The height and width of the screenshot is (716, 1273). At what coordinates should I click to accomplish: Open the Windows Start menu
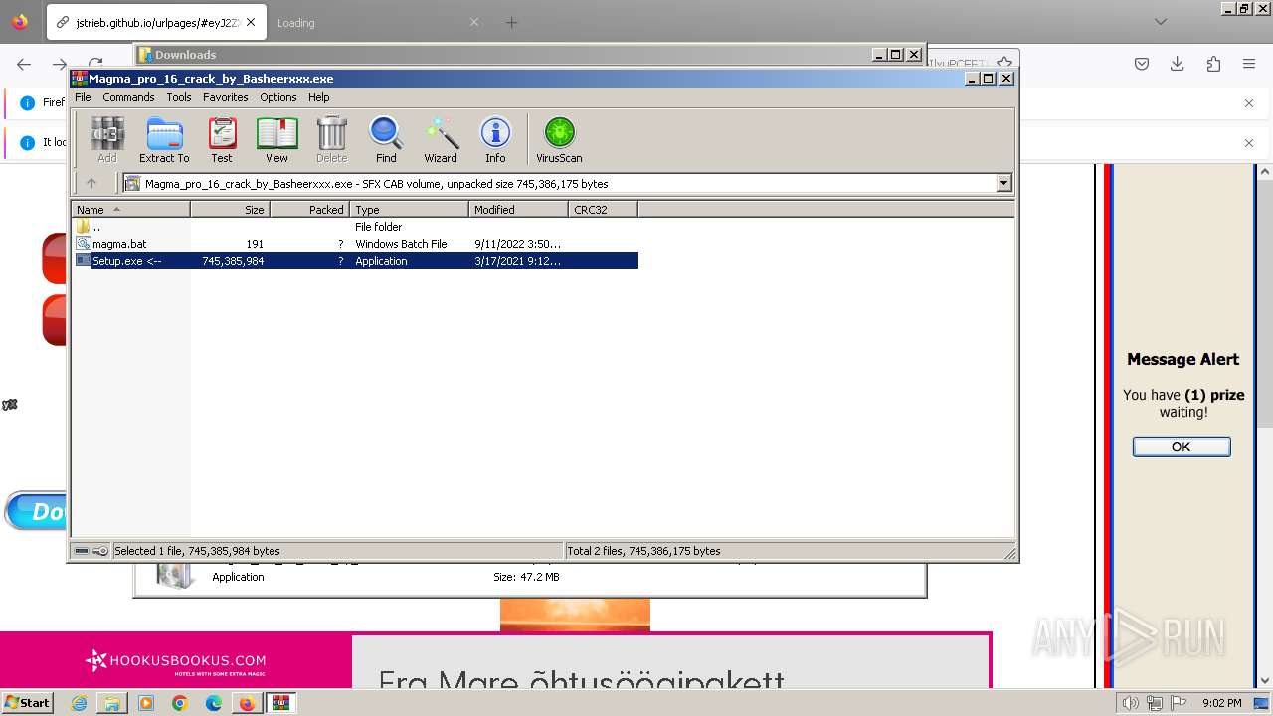pyautogui.click(x=27, y=702)
